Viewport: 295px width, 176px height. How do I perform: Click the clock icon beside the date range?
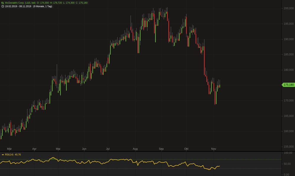coord(3,6)
